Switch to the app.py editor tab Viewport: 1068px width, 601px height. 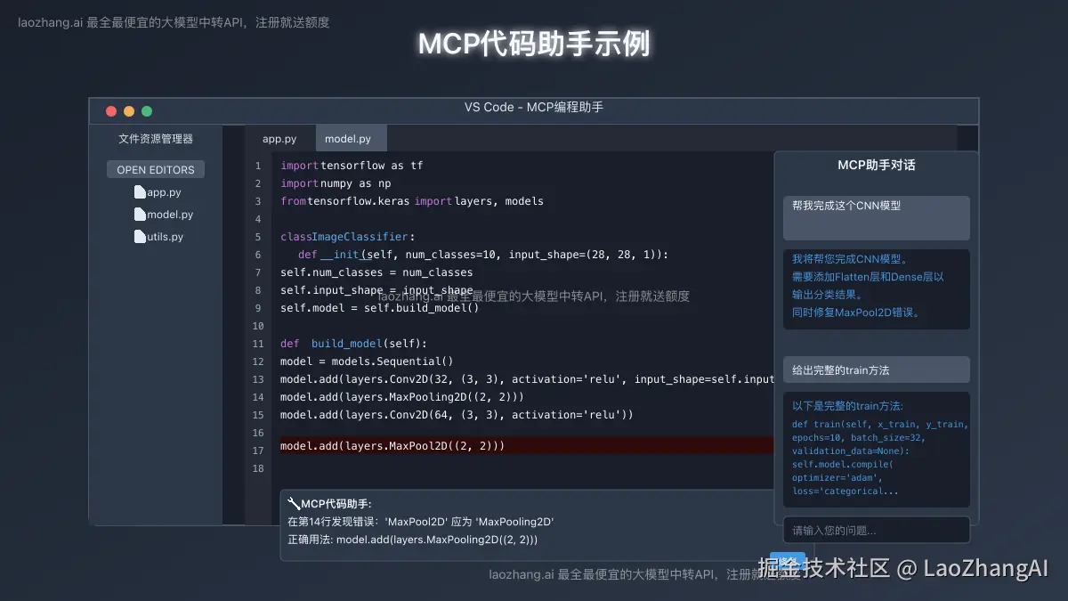[x=280, y=138]
